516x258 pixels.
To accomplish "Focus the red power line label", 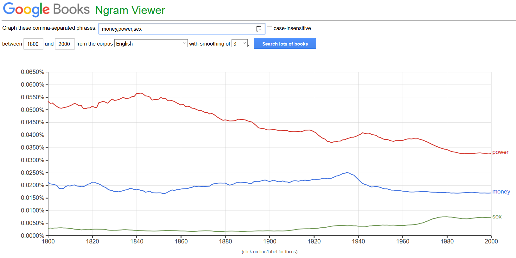I will point(500,152).
